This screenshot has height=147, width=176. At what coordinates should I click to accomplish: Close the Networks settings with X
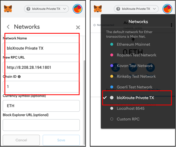click(x=78, y=27)
